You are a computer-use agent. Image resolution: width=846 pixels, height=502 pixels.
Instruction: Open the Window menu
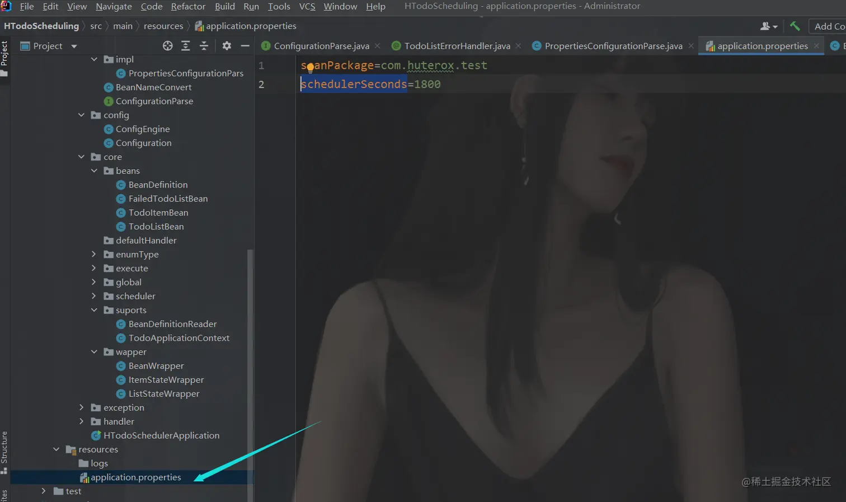click(340, 7)
